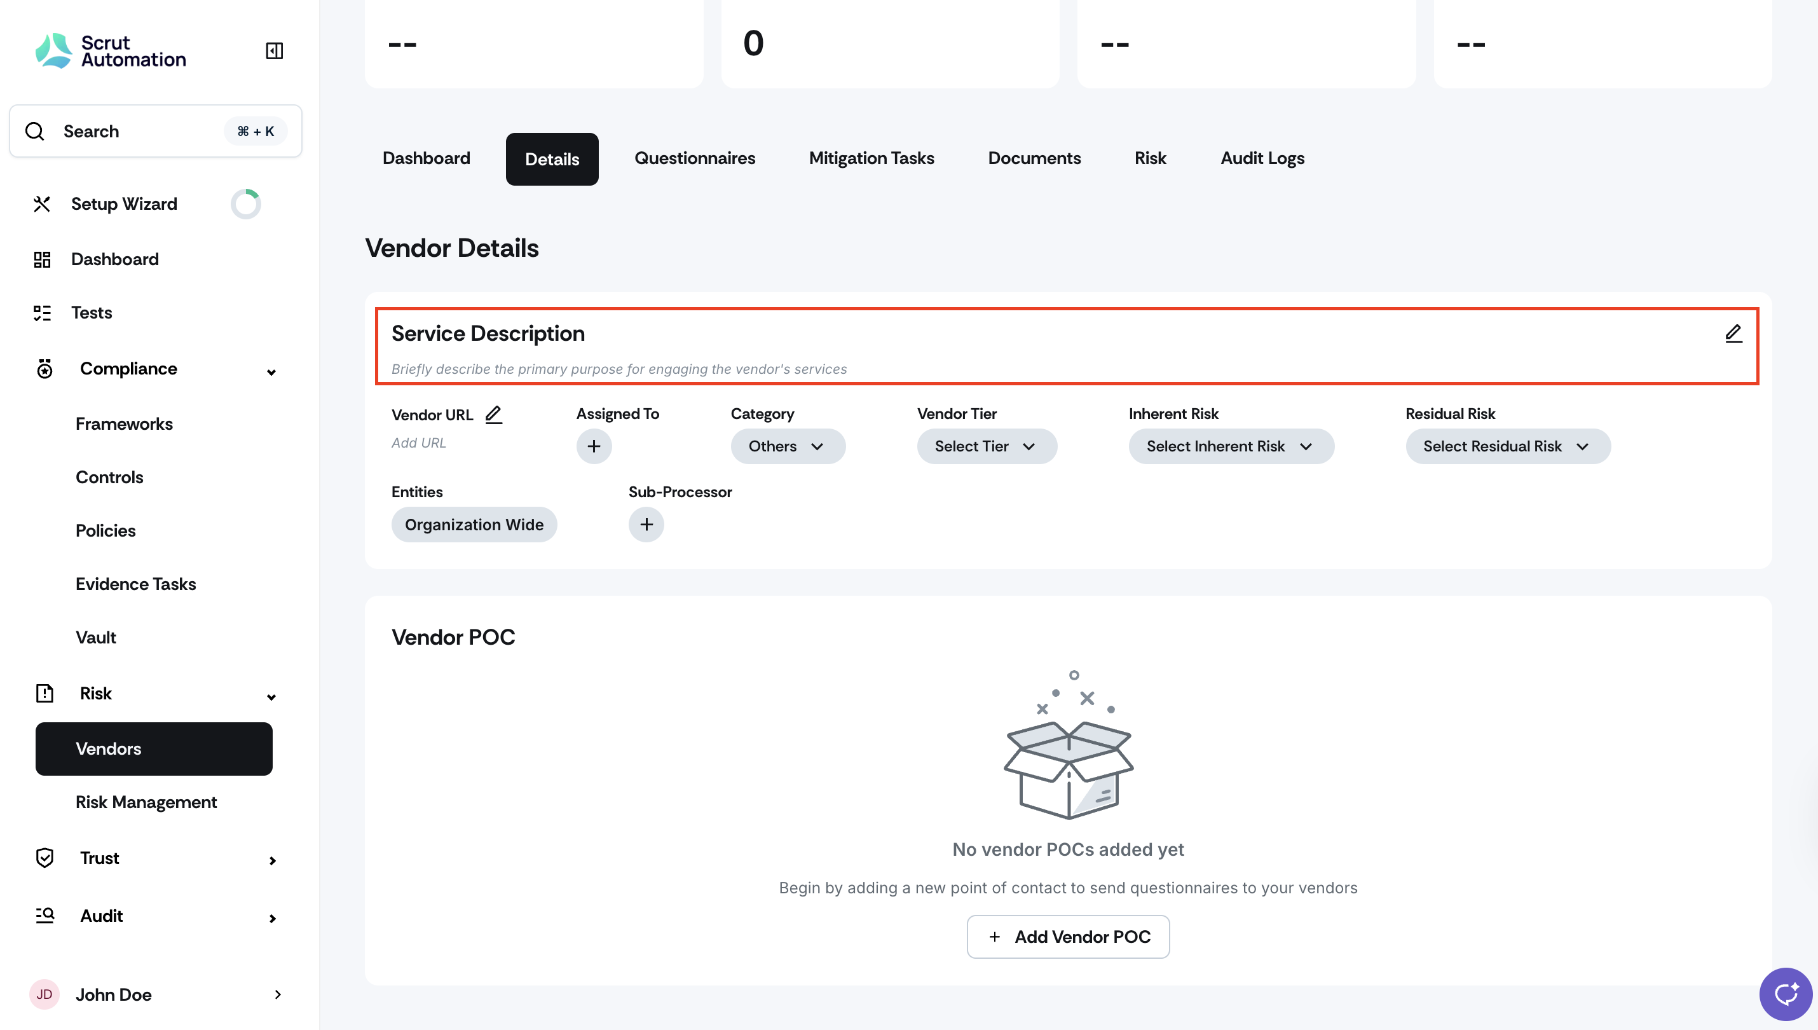
Task: Switch to the Audit Logs tab
Action: (1262, 158)
